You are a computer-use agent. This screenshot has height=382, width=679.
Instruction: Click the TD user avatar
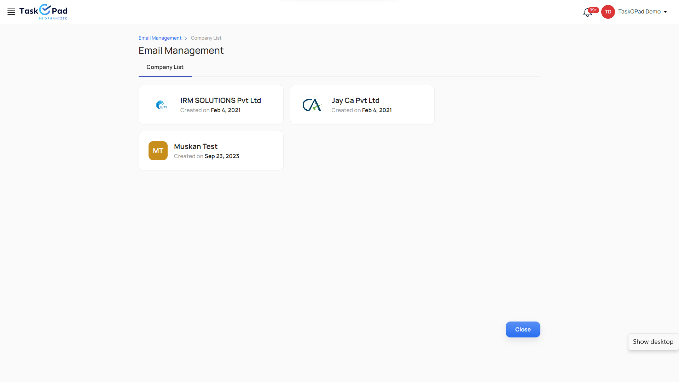(x=608, y=12)
